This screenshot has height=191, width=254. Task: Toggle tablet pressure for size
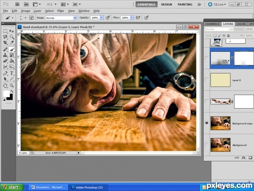point(146,17)
